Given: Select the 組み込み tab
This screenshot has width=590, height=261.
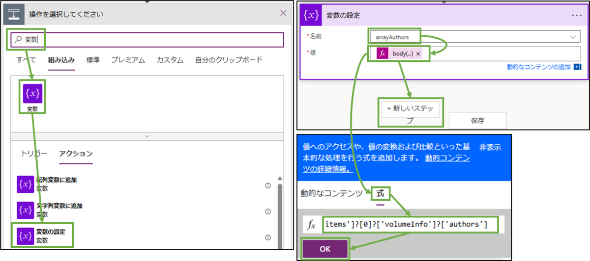Looking at the screenshot, I should pyautogui.click(x=61, y=60).
